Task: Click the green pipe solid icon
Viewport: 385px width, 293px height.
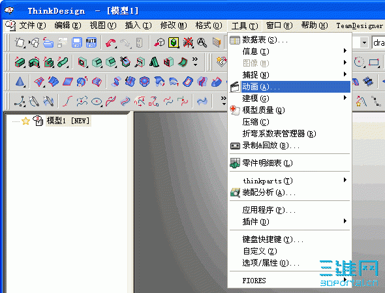Action: (x=63, y=62)
